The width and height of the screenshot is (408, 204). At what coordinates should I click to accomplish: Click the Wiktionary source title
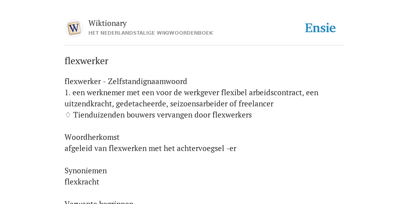coord(108,23)
